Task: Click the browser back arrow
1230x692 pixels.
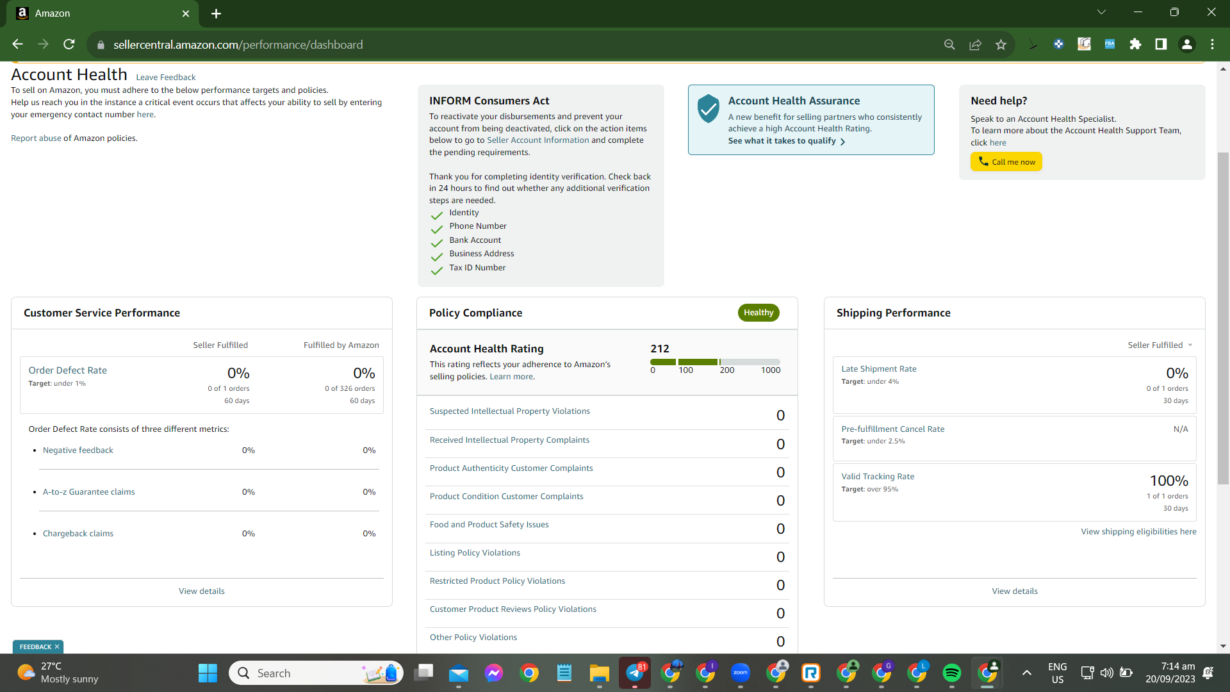Action: click(x=17, y=44)
